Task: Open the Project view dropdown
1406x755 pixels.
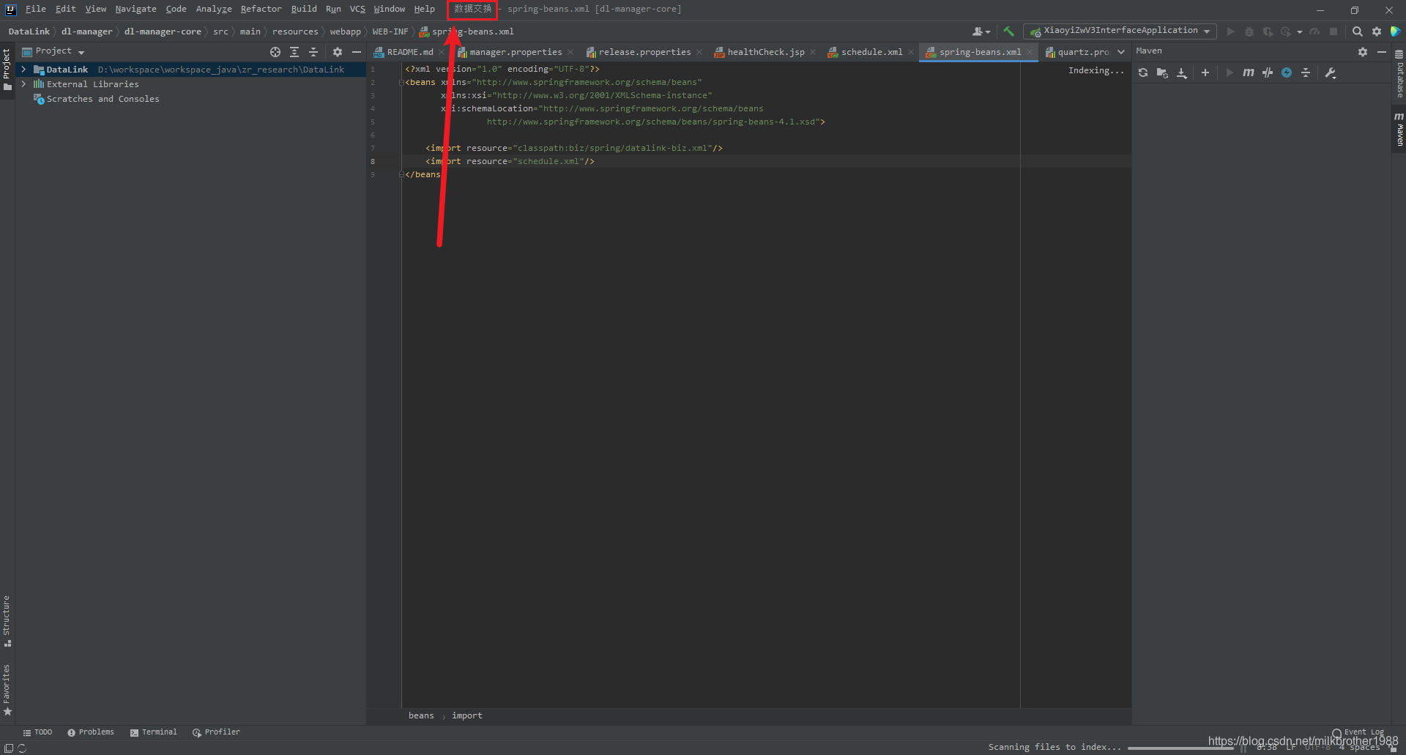Action: (53, 51)
